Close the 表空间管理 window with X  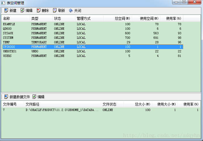click(194, 2)
